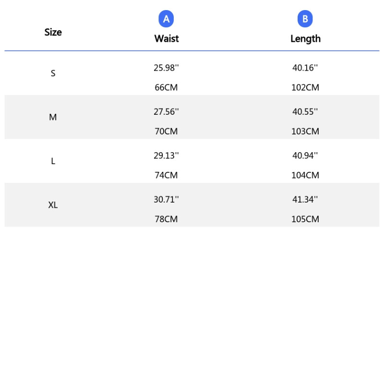Screen dimensions: 384x384
Task: Click the 25.98'' waist value
Action: click(166, 68)
